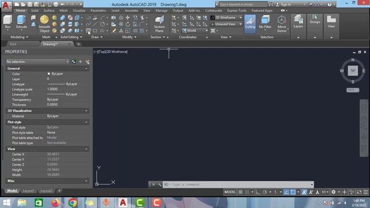Select the Move tool in Modify panel

(x=128, y=18)
